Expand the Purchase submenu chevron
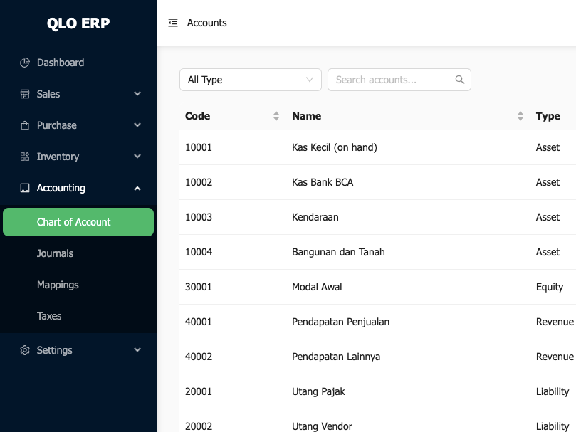The height and width of the screenshot is (432, 576). (137, 125)
